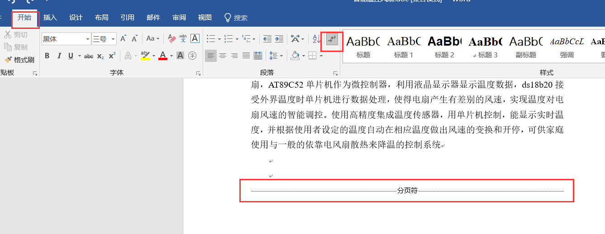
Task: Open the font name dropdown (黑体)
Action: pyautogui.click(x=88, y=39)
